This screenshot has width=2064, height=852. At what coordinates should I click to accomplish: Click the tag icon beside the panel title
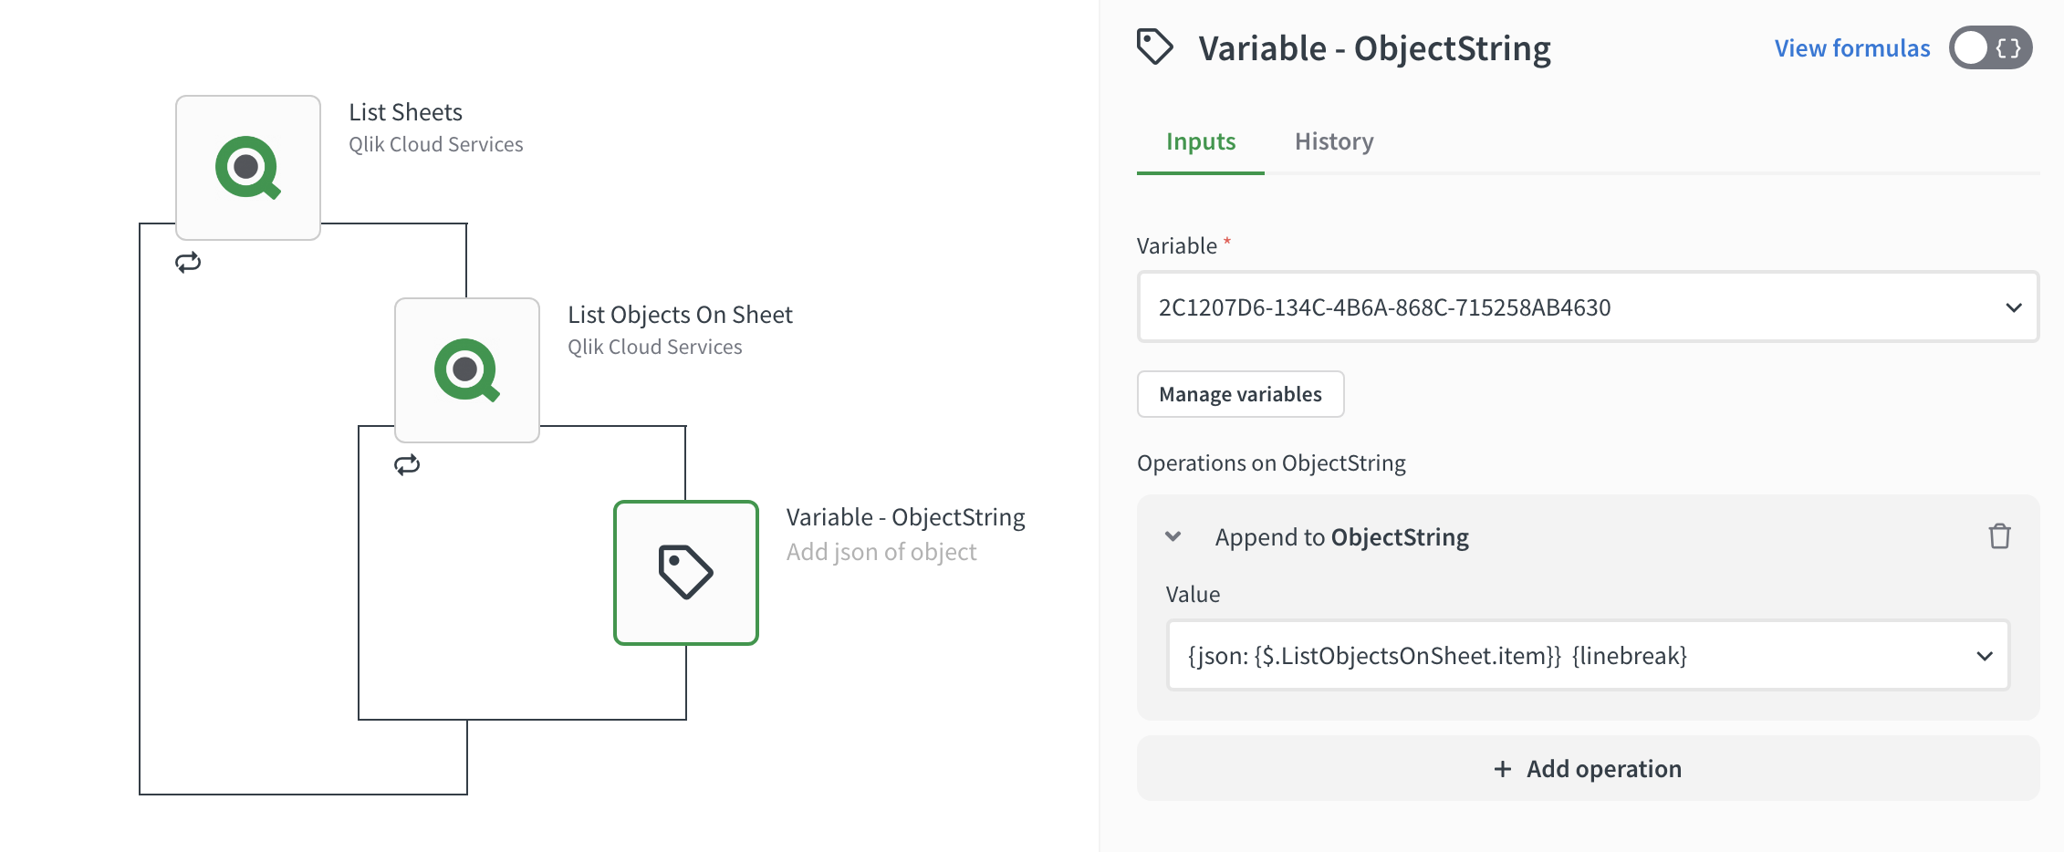pyautogui.click(x=1156, y=47)
